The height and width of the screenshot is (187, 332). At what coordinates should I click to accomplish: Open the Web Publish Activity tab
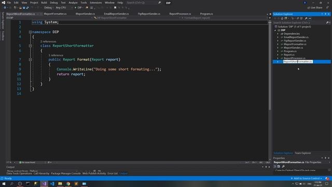pyautogui.click(x=94, y=173)
